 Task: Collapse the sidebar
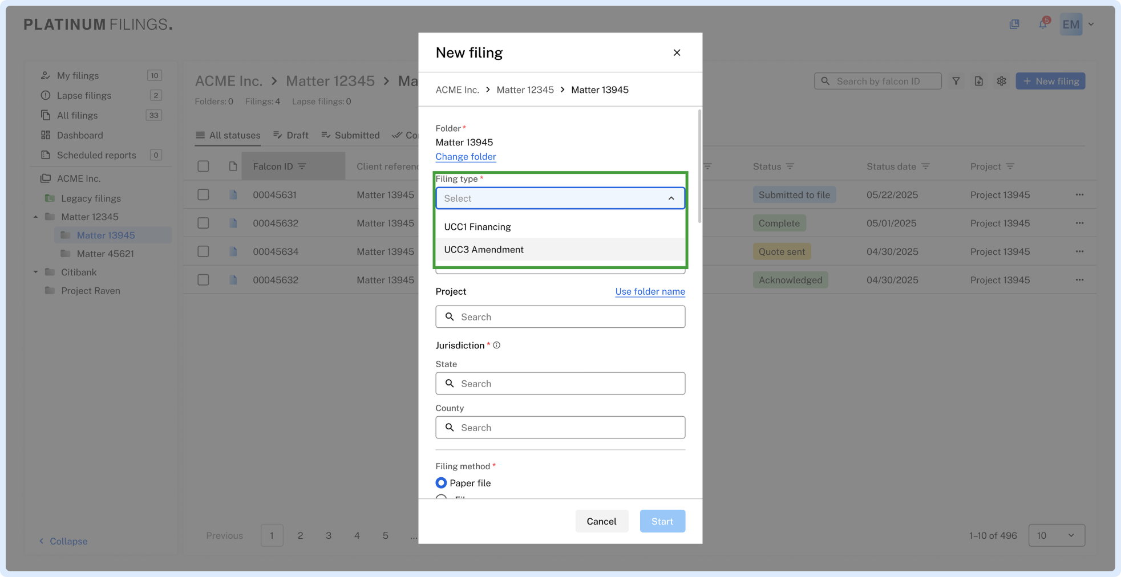coord(63,541)
